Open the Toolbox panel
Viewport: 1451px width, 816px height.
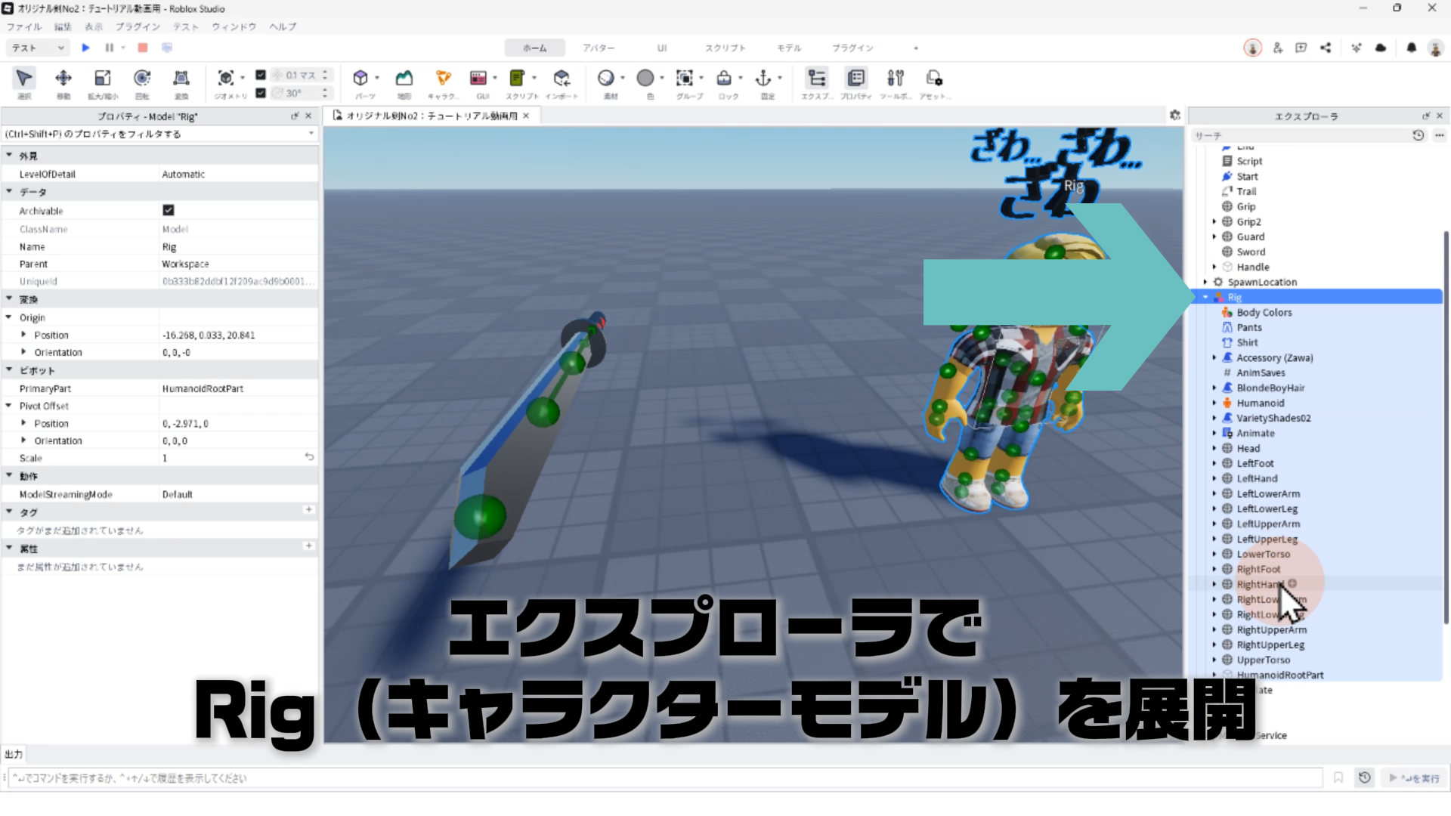pyautogui.click(x=895, y=78)
